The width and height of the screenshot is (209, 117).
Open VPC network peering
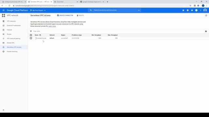(x=13, y=38)
